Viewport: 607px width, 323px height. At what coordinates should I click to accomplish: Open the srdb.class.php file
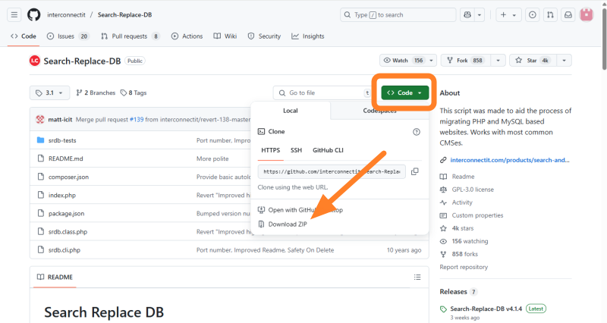tap(68, 232)
